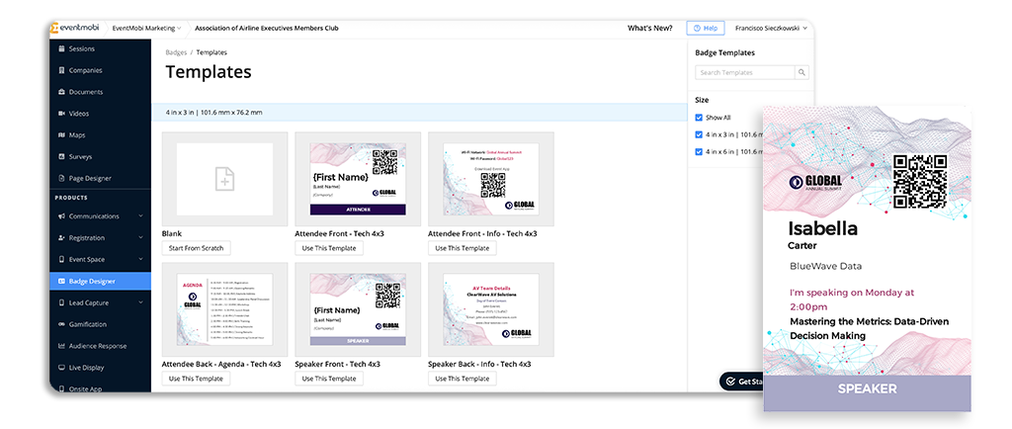Select the Speaker Front - Tech thumbnail
This screenshot has width=1012, height=429.
click(358, 309)
